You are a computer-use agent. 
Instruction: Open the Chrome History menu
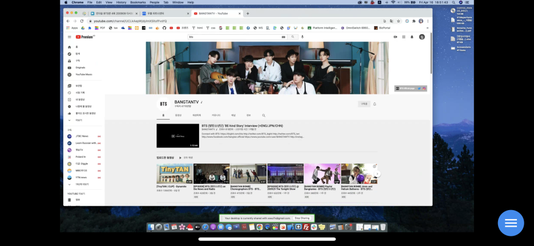click(x=121, y=2)
